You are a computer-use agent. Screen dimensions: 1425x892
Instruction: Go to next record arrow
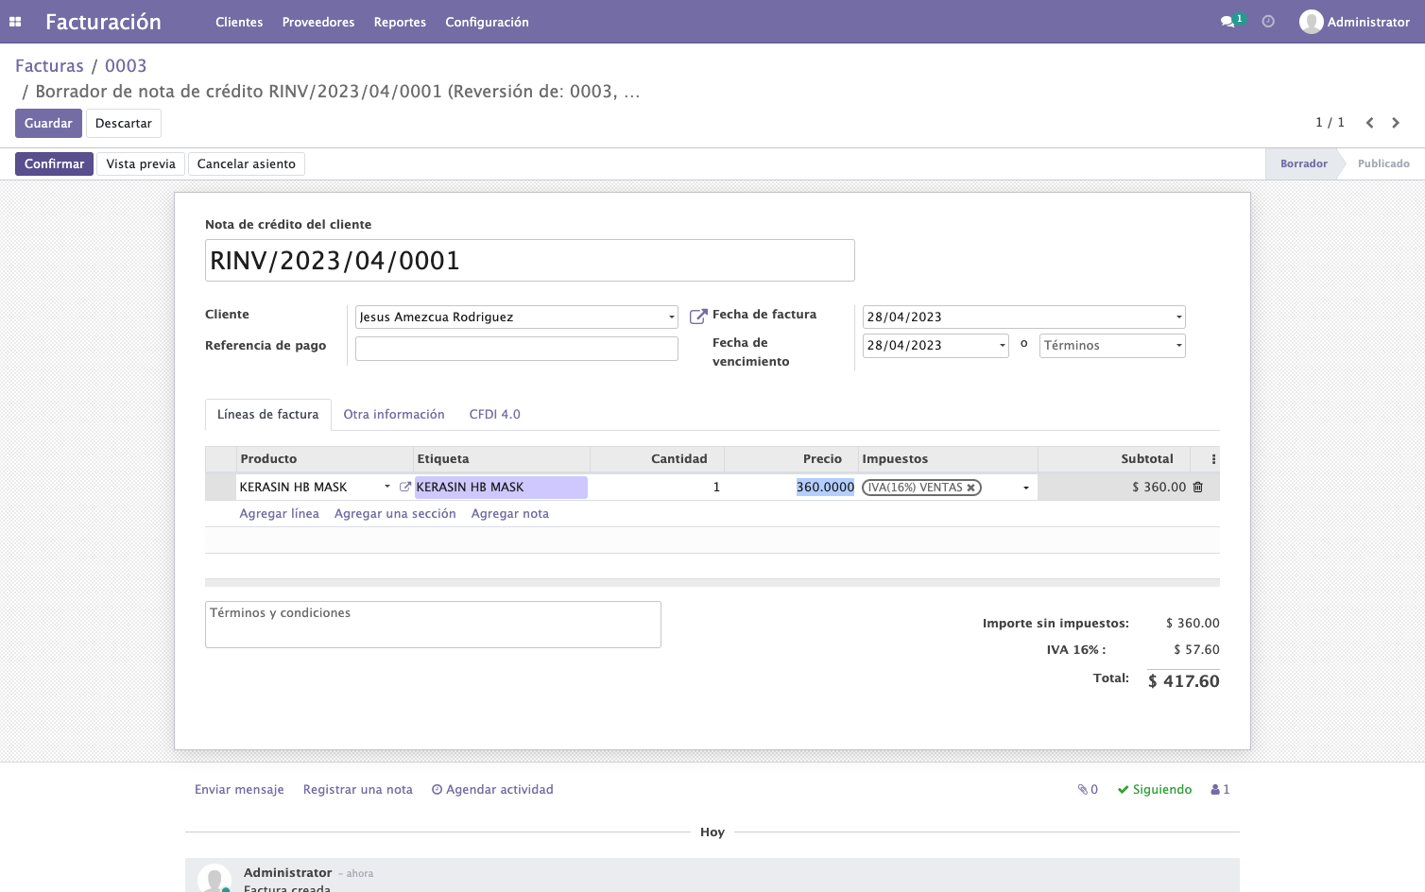click(x=1396, y=123)
